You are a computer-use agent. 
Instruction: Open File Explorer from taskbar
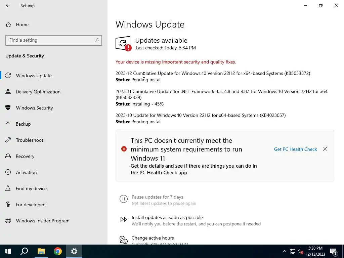click(x=41, y=251)
